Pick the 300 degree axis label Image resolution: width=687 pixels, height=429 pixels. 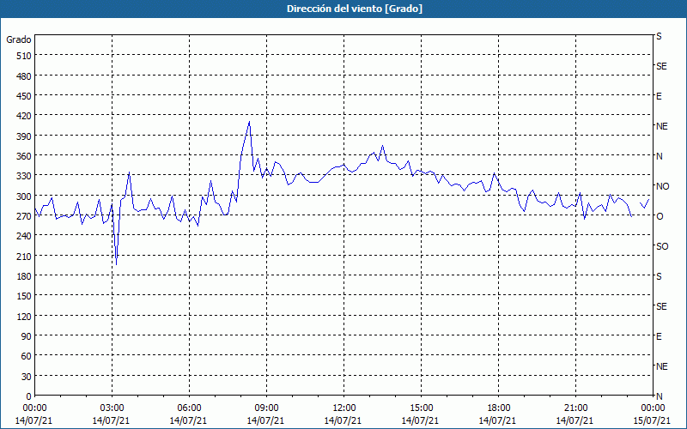pyautogui.click(x=25, y=196)
